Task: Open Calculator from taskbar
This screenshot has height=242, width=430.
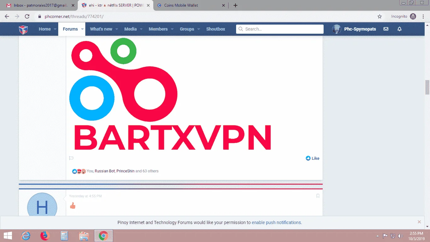Action: (x=65, y=236)
